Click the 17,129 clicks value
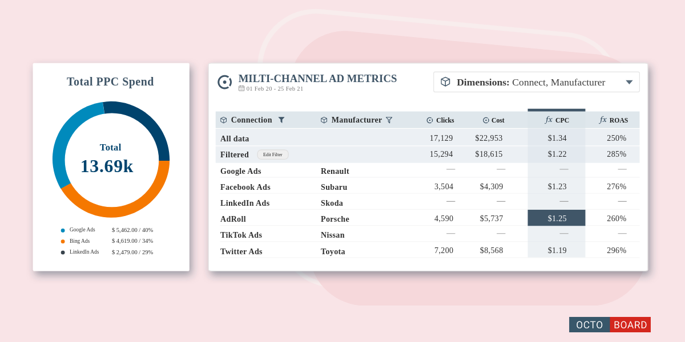The image size is (685, 342). click(441, 138)
